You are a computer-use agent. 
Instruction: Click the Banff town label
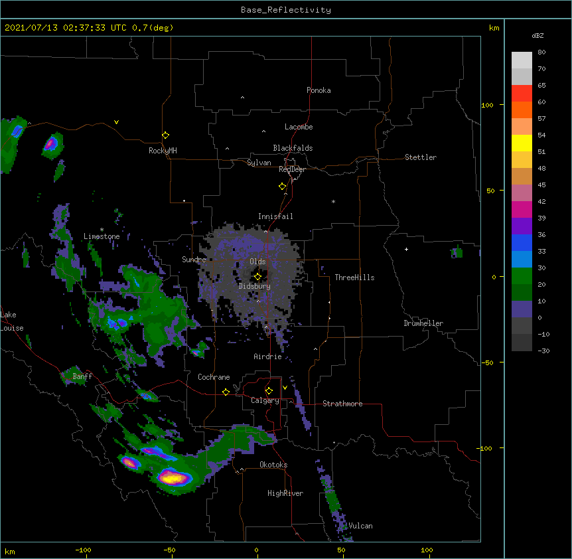point(82,376)
